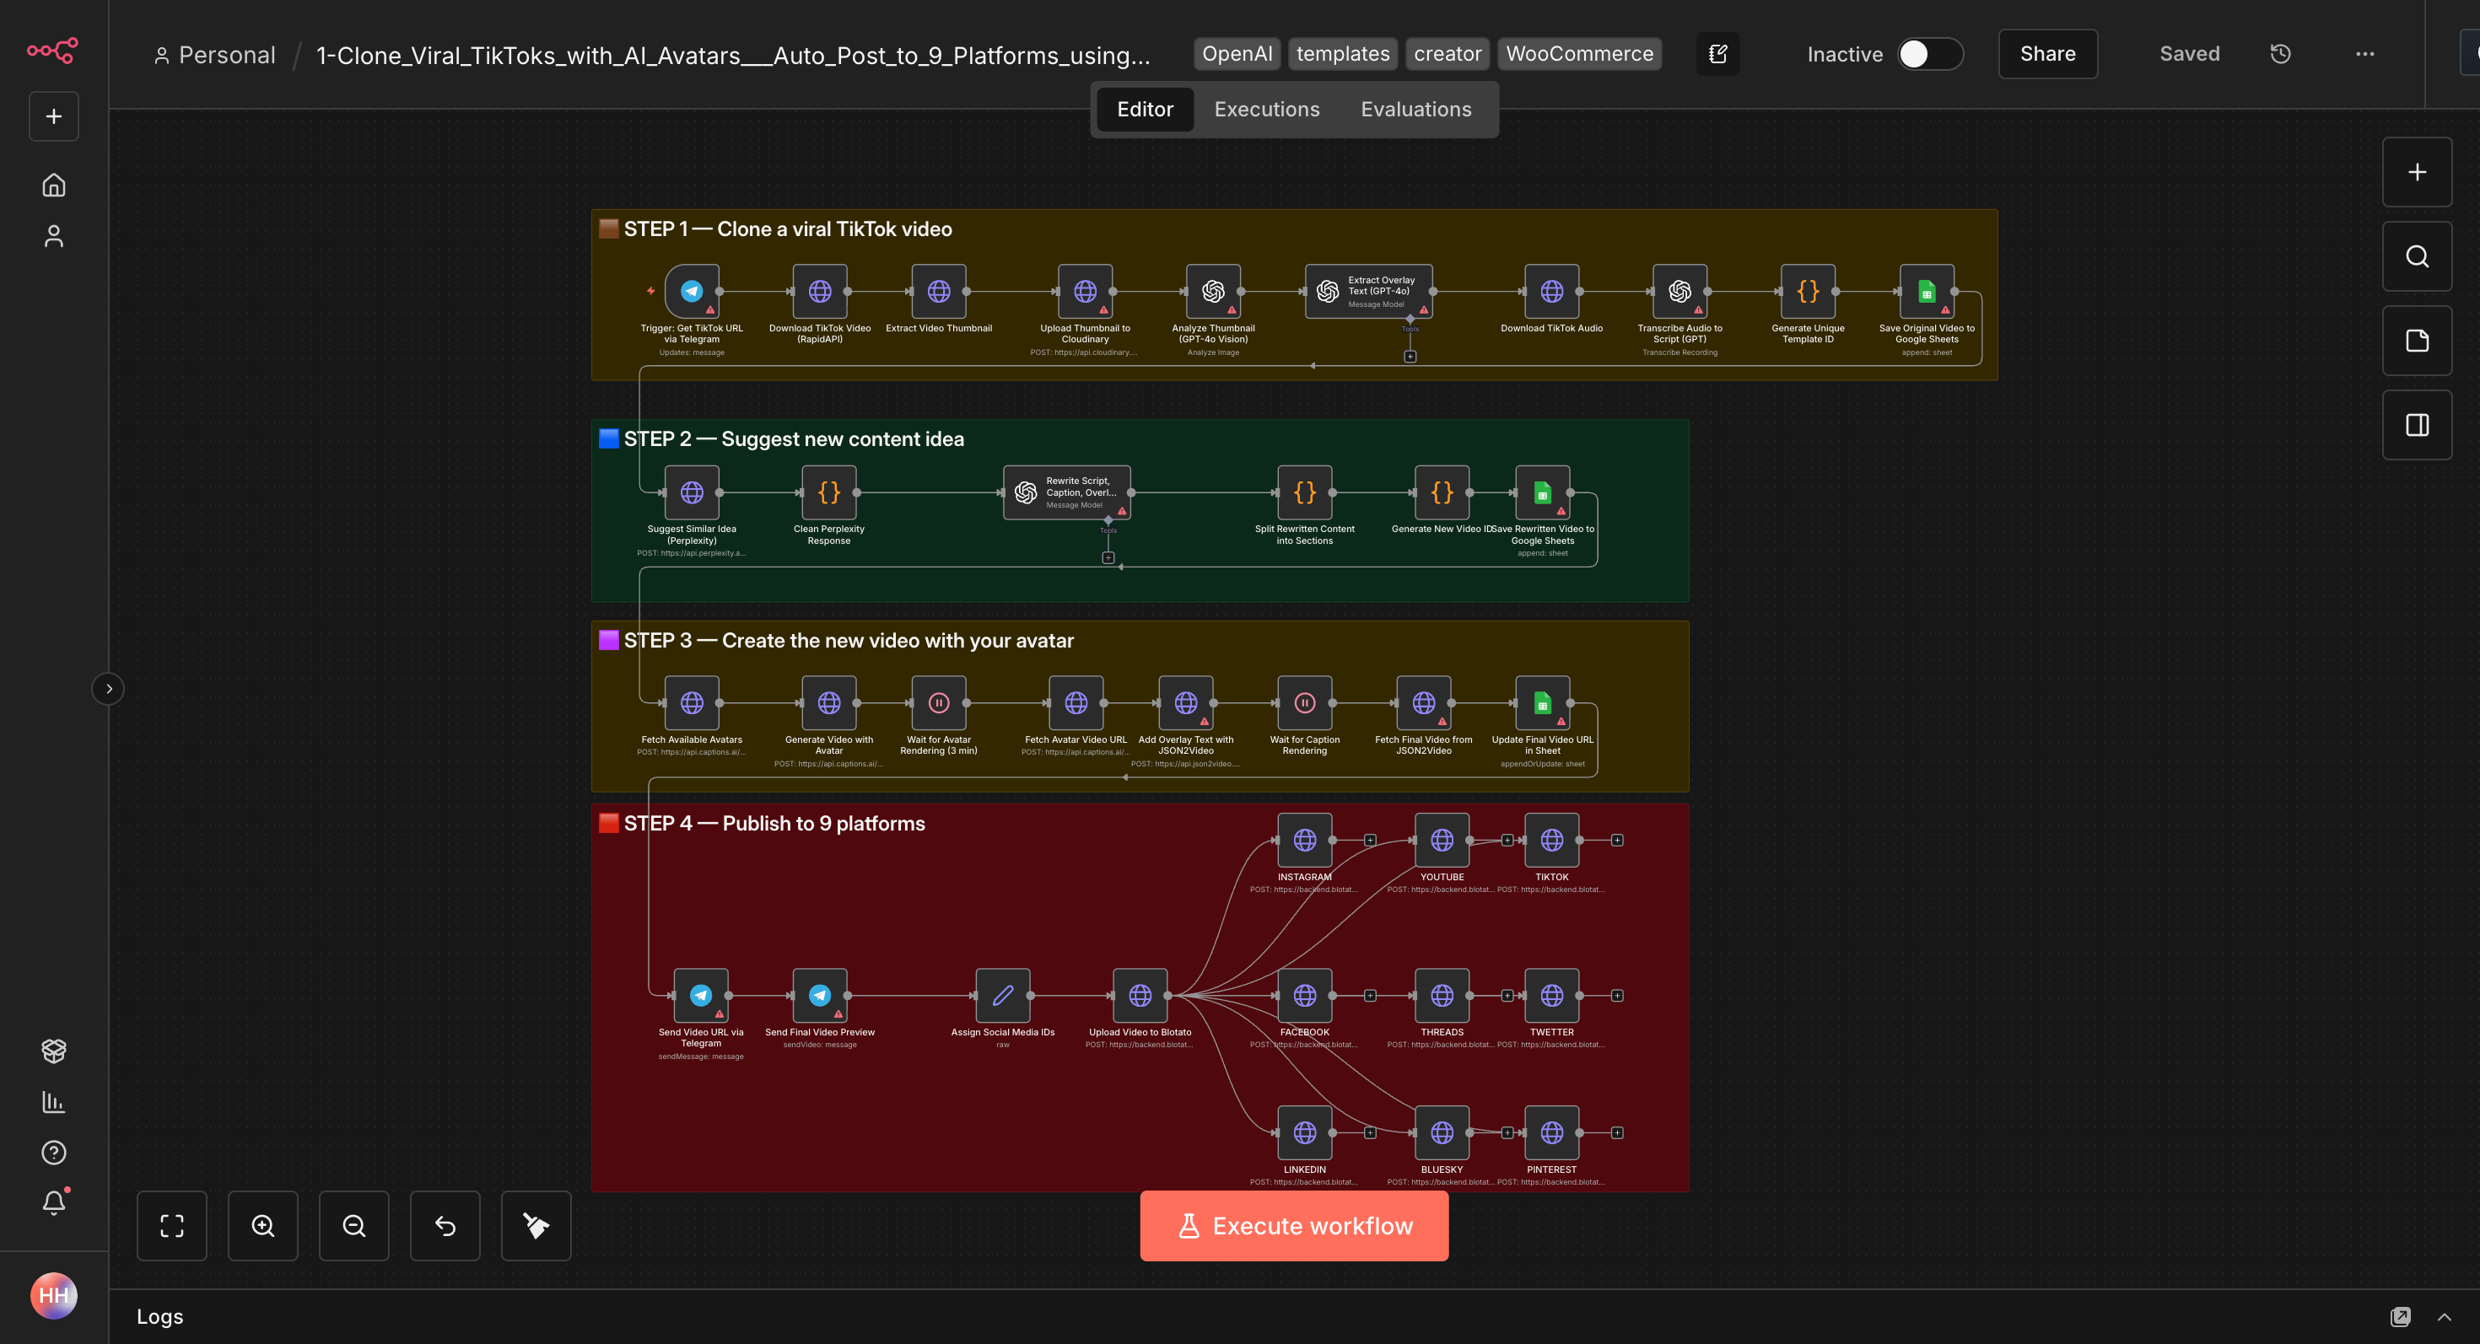Click the zoom to fit canvas icon
This screenshot has width=2480, height=1344.
pos(171,1226)
